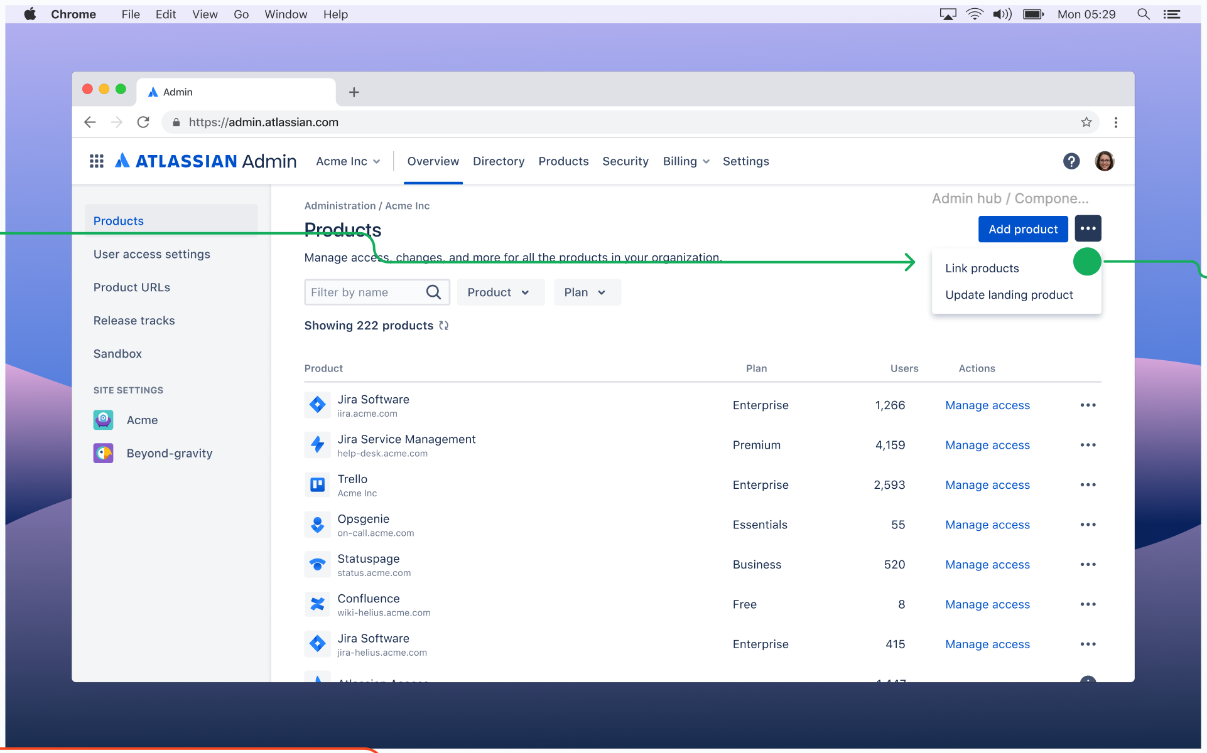Open the help question mark icon

1071,161
